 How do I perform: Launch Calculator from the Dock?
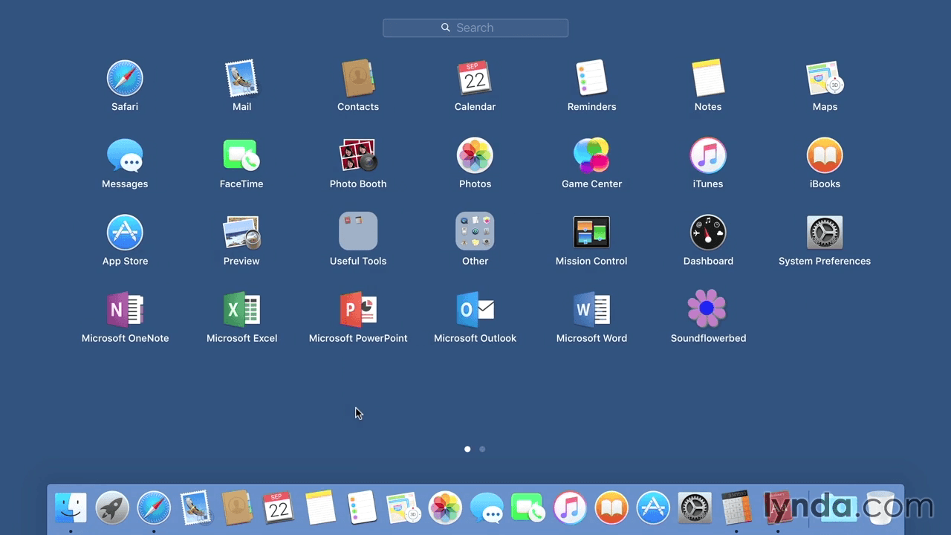736,508
